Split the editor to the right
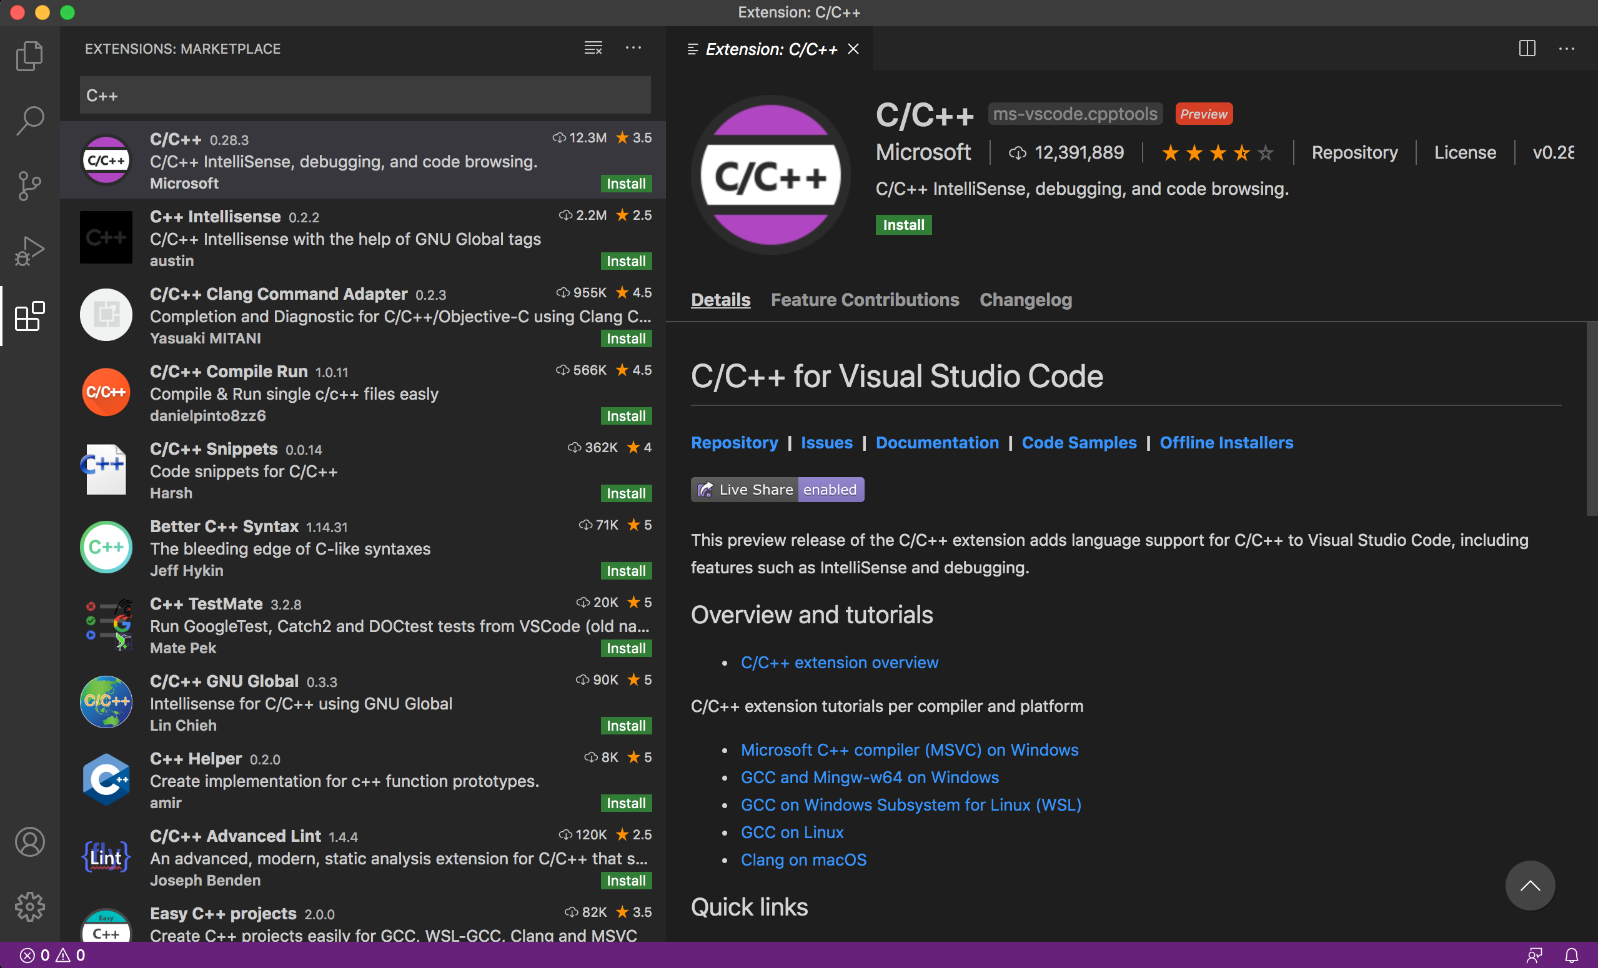Image resolution: width=1598 pixels, height=968 pixels. tap(1527, 49)
